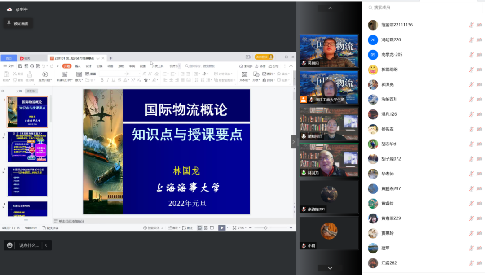The image size is (485, 275).
Task: Select the 文本框 text box tool
Action: 244,74
